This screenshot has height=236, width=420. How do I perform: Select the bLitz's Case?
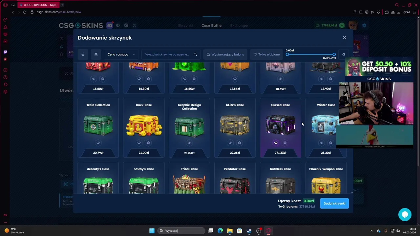click(235, 128)
